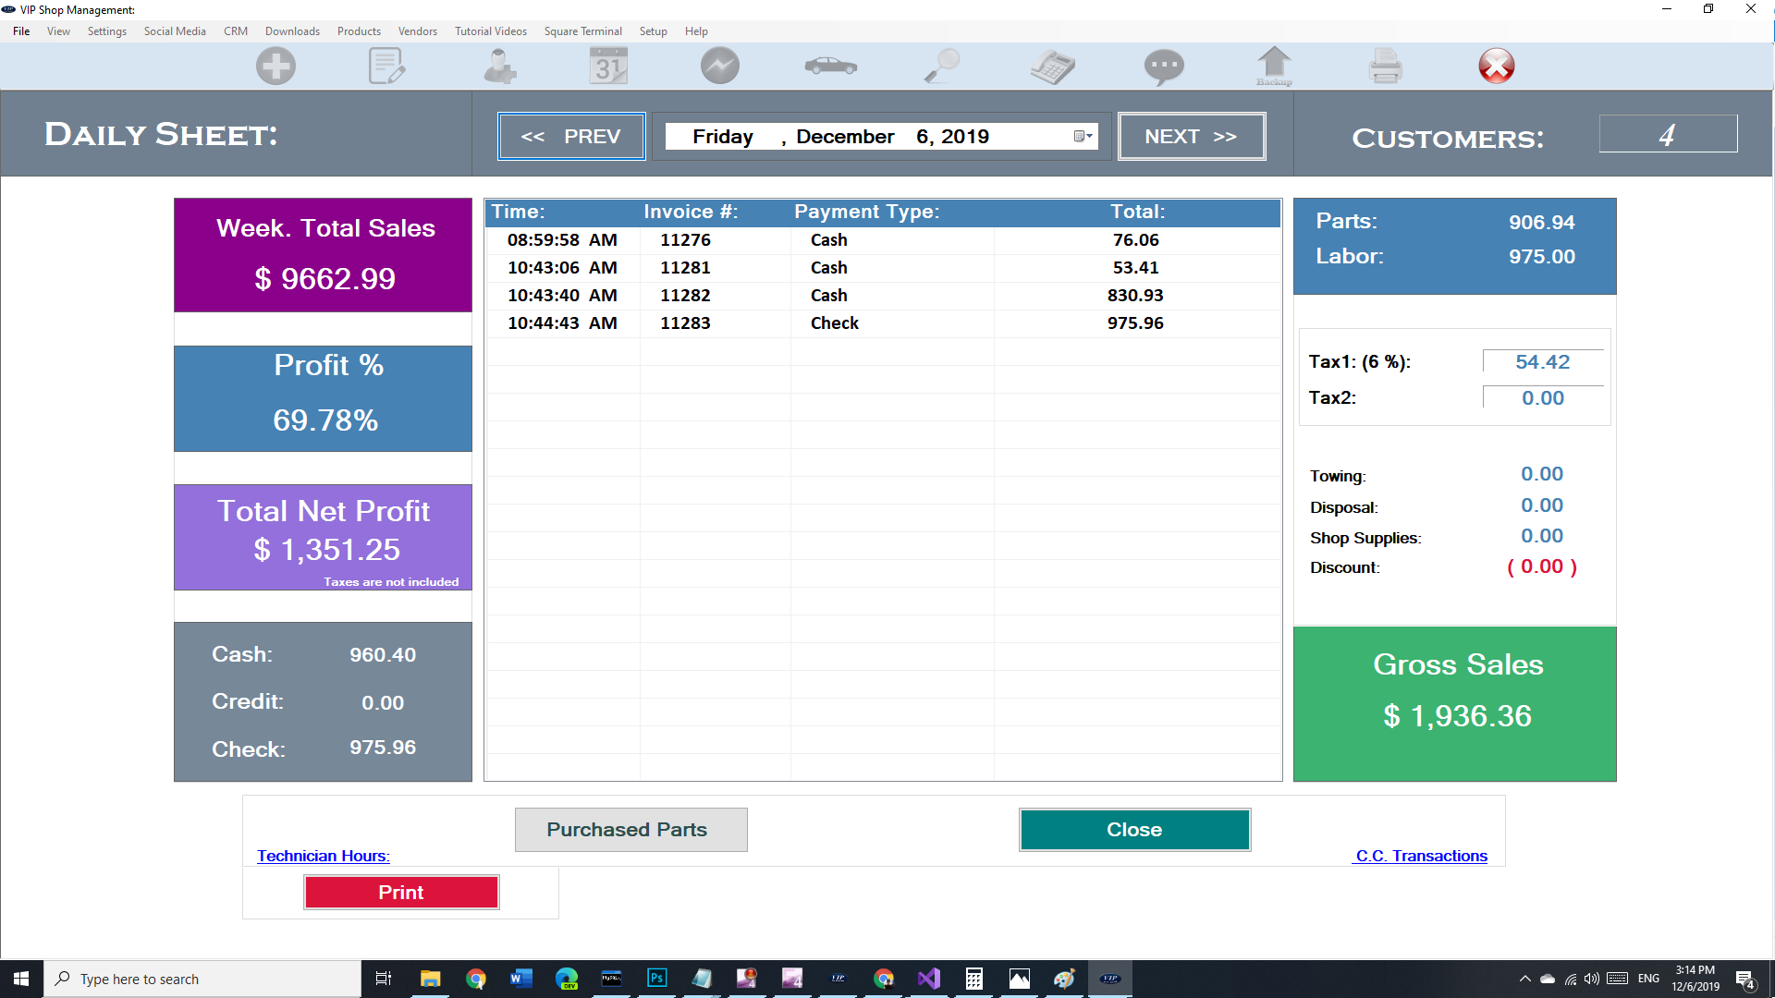The width and height of the screenshot is (1775, 998).
Task: Click the chart/reports round icon
Action: pos(719,67)
